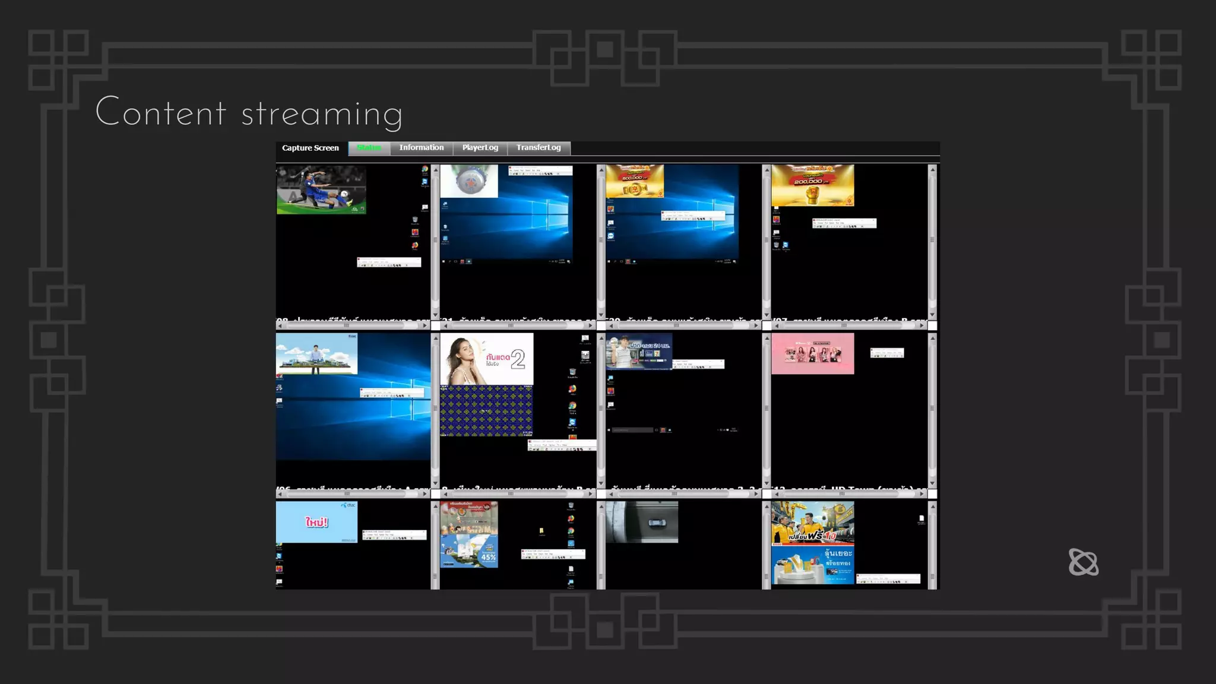Click up arrow of football panel scrollbar
The image size is (1216, 684).
click(x=435, y=169)
